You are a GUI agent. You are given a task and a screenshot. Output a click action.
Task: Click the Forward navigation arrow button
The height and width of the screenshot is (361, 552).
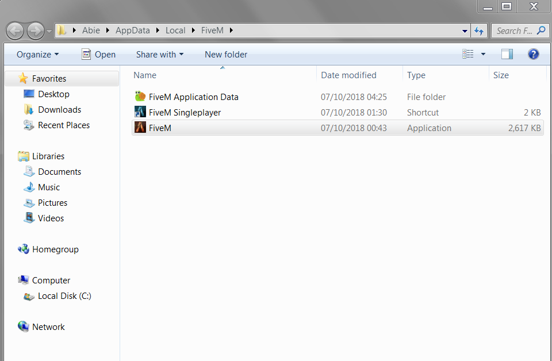point(35,31)
